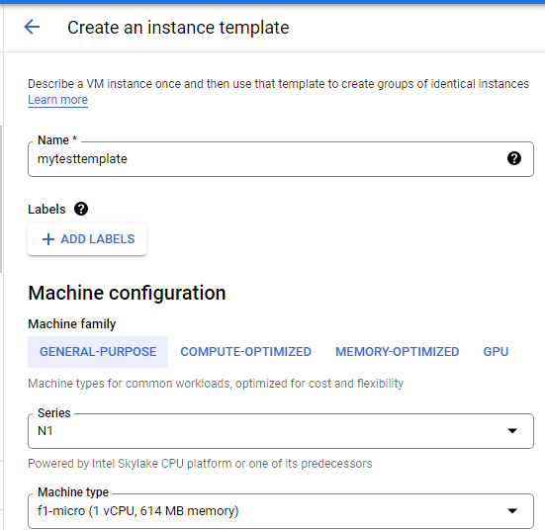Open the Learn more link

coord(57,100)
